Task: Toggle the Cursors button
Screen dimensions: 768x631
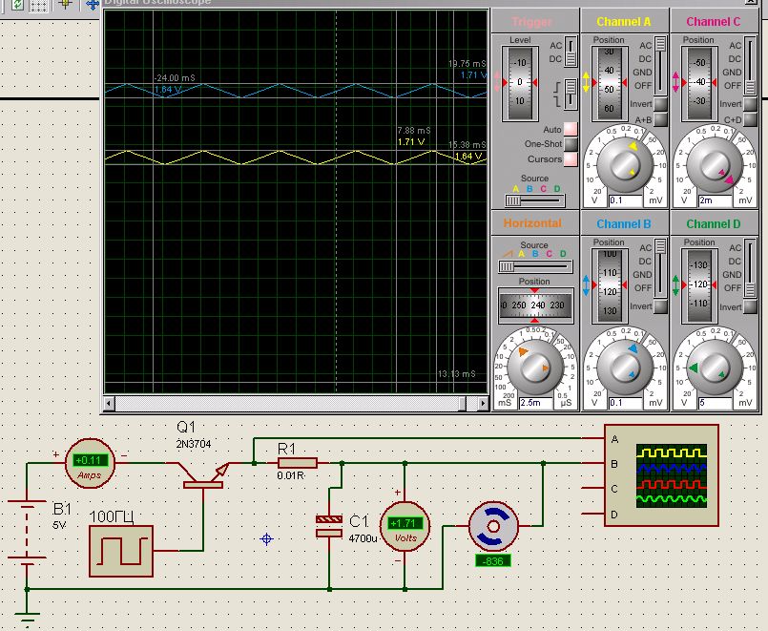Action: (x=571, y=159)
